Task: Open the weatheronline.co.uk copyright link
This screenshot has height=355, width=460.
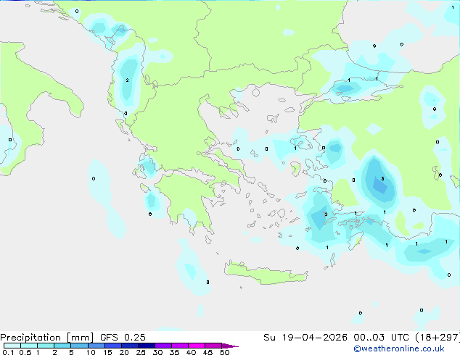Action: click(x=399, y=348)
